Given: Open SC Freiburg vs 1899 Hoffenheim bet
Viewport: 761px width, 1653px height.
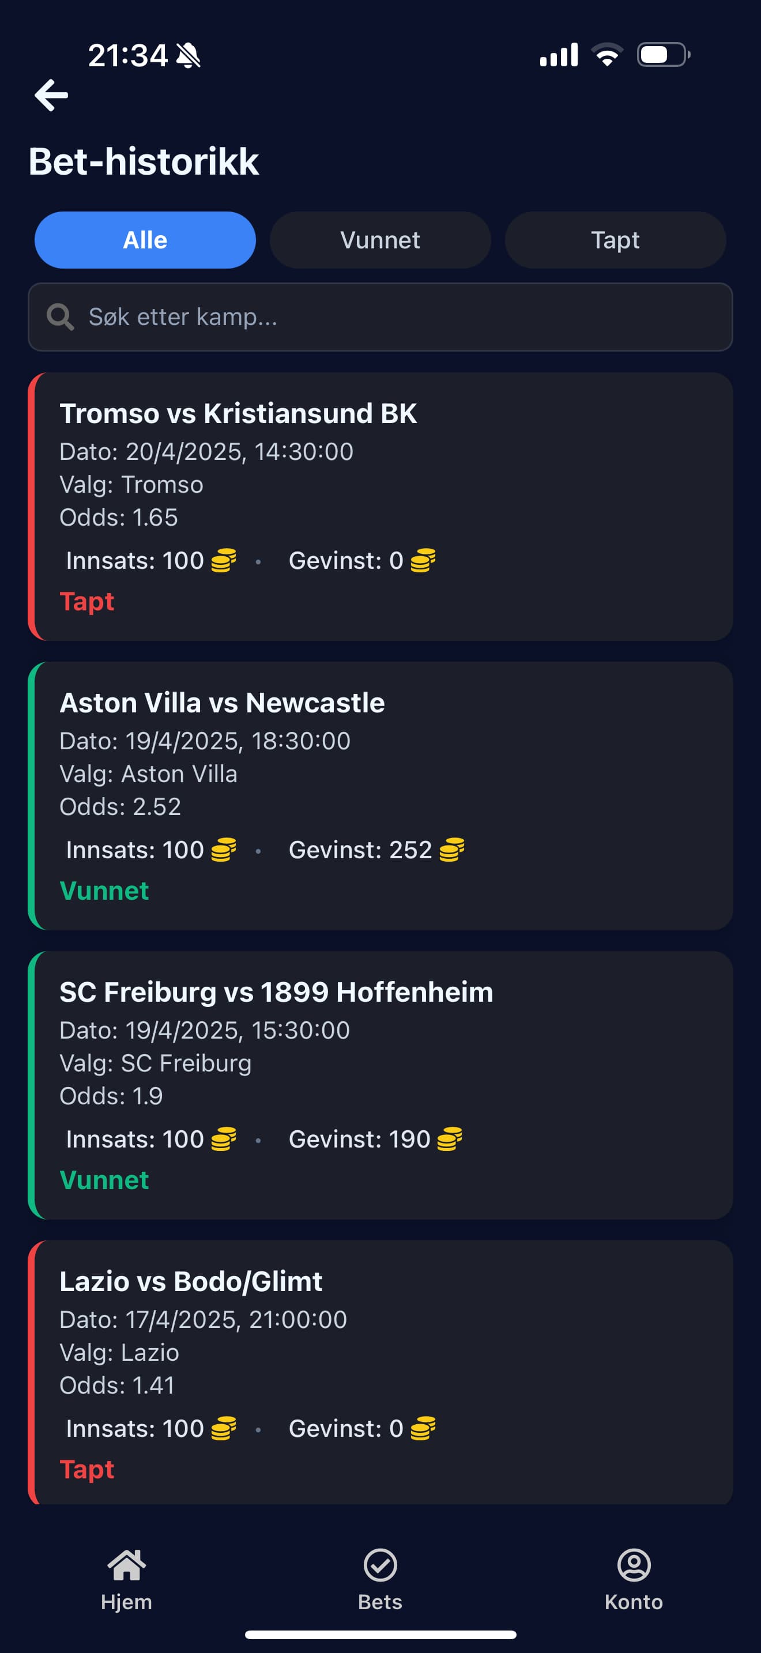Looking at the screenshot, I should click(x=380, y=1085).
